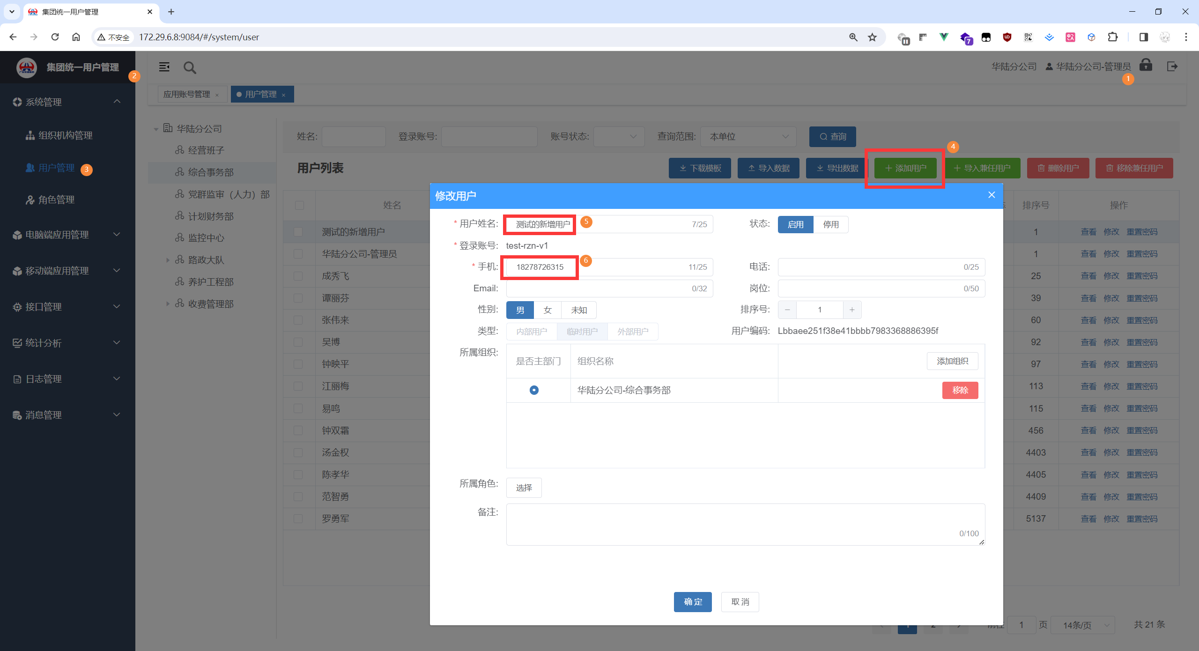Click the lock icon in header

[1146, 65]
